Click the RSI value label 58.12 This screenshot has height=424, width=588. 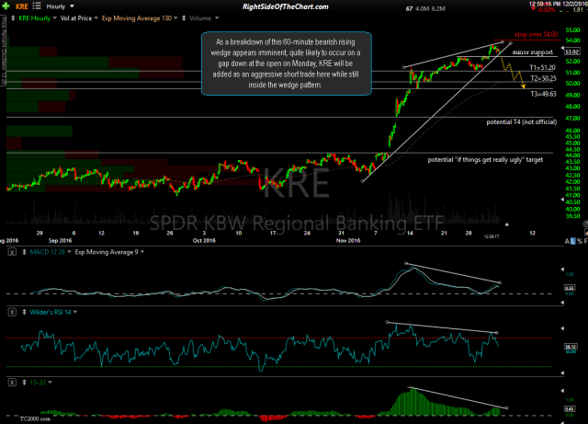pyautogui.click(x=571, y=346)
